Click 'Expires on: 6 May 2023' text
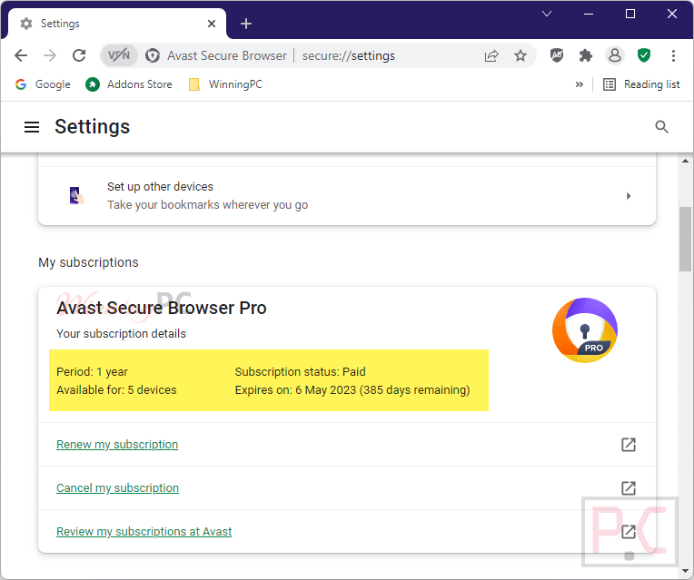 click(x=295, y=389)
